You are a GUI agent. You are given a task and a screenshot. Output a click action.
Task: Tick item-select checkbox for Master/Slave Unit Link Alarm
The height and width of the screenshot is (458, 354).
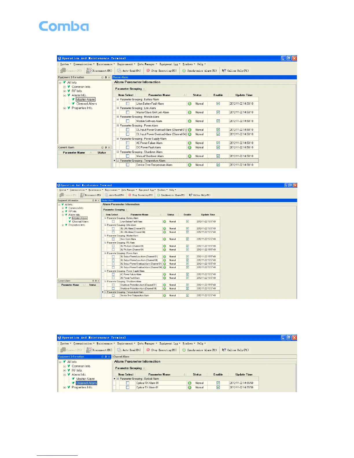click(128, 112)
